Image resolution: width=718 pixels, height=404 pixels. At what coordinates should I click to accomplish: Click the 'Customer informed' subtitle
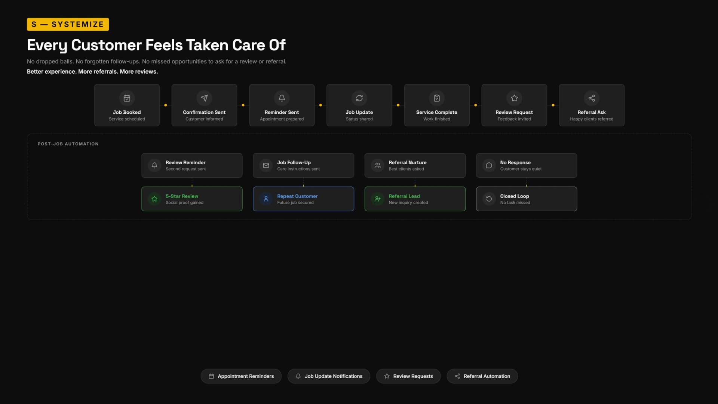coord(204,119)
